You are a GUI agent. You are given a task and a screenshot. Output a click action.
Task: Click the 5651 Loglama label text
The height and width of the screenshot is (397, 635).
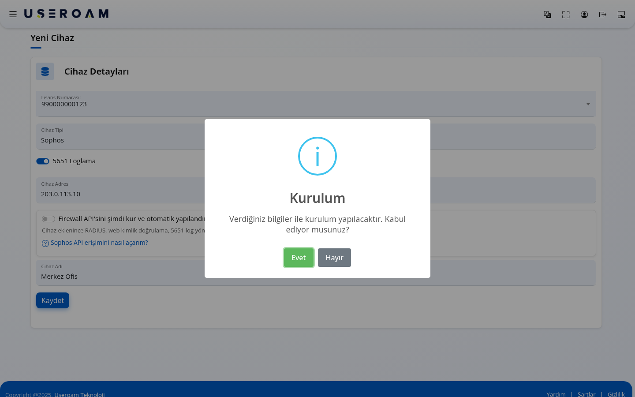pyautogui.click(x=74, y=161)
